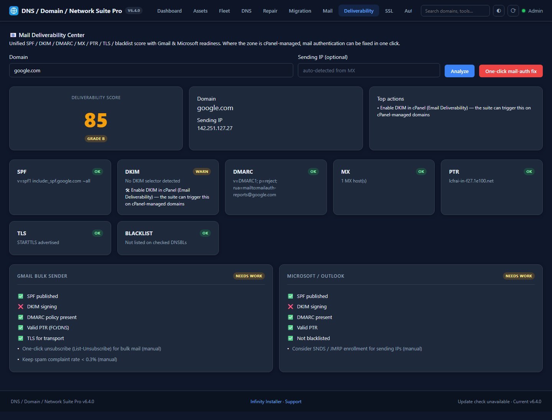Click the red X beside Gmail DKIM signing

click(21, 306)
